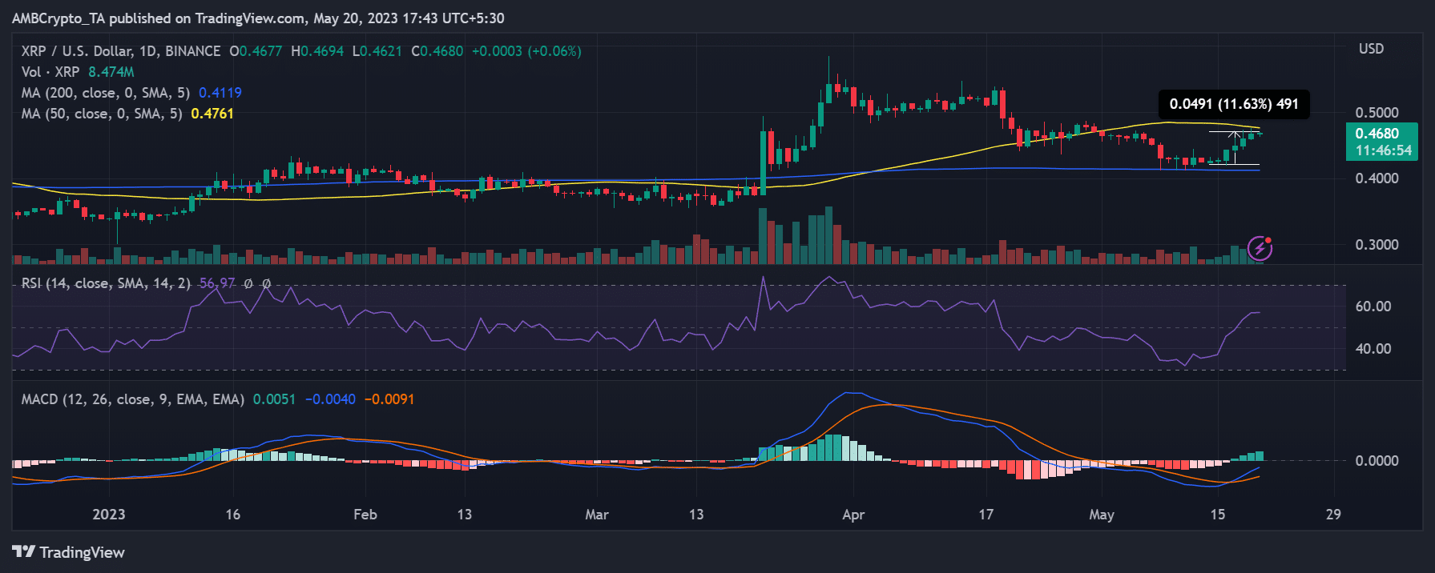The image size is (1435, 573).
Task: Click the 0.4680 current price tag
Action: click(1382, 142)
